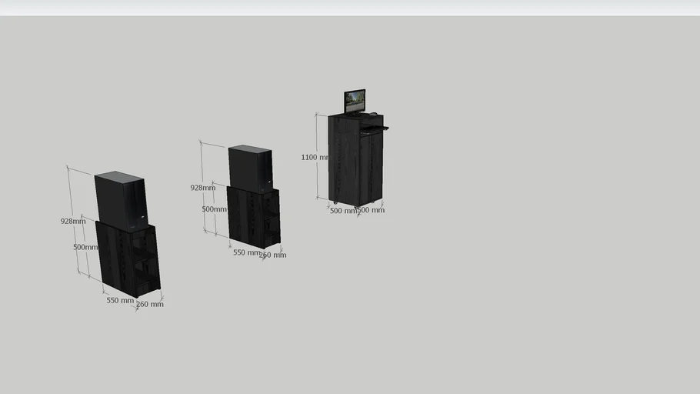Click the 500mm label of the largest speaker stand
The image size is (700, 394).
(85, 247)
